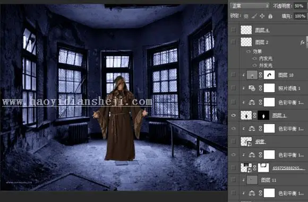
Task: Toggle the lock all padlock icon
Action: point(270,16)
